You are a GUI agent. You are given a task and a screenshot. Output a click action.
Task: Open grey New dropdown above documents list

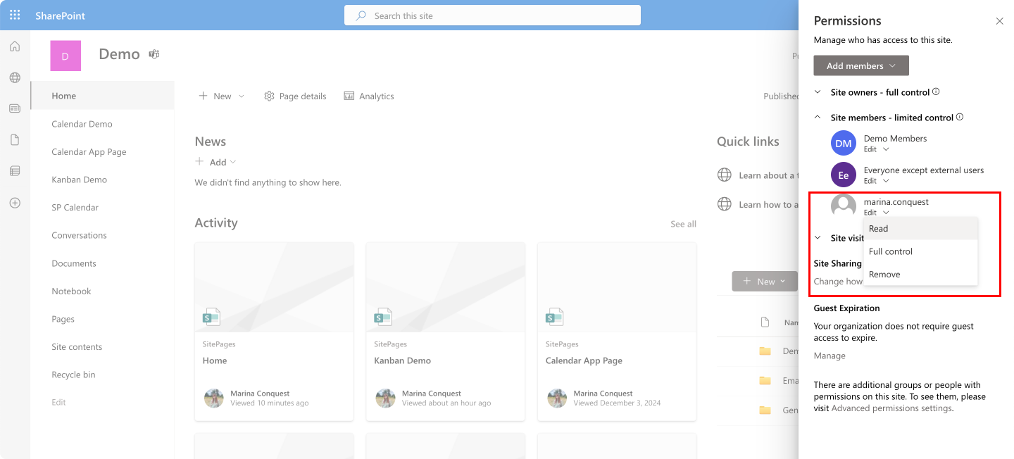coord(765,282)
